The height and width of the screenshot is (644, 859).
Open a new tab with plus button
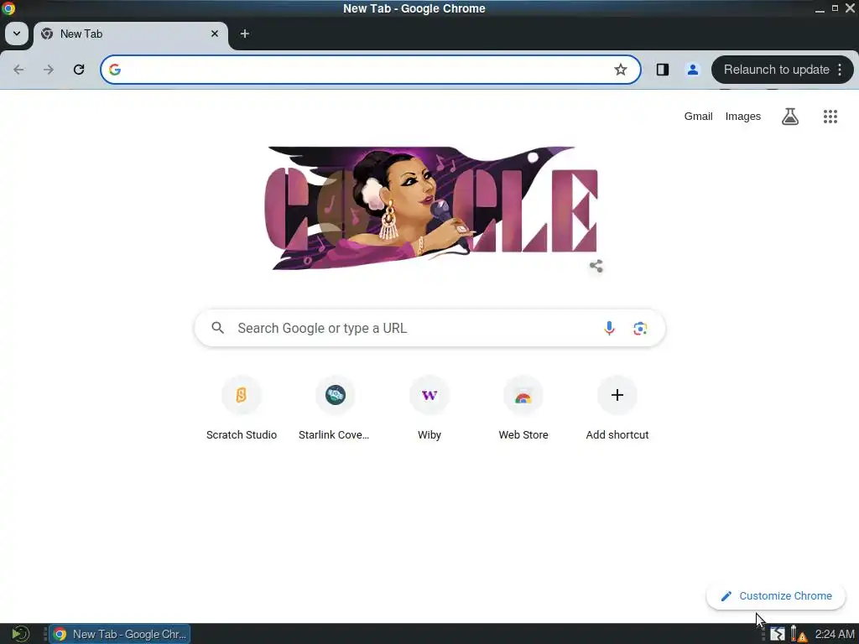coord(245,34)
